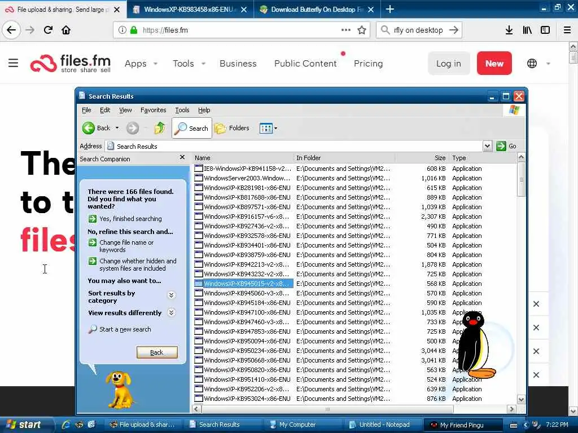
Task: Bookmark this page with the star icon
Action: pyautogui.click(x=362, y=30)
